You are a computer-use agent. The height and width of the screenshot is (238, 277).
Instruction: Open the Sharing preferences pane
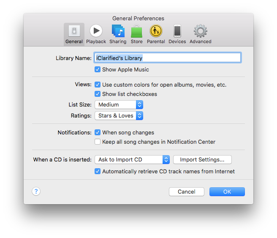118,34
